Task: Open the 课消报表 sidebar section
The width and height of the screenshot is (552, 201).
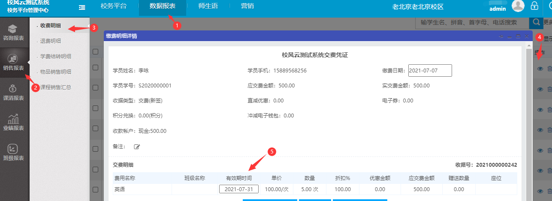Action: coord(13,93)
